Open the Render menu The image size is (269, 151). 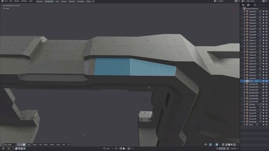click(x=17, y=1)
